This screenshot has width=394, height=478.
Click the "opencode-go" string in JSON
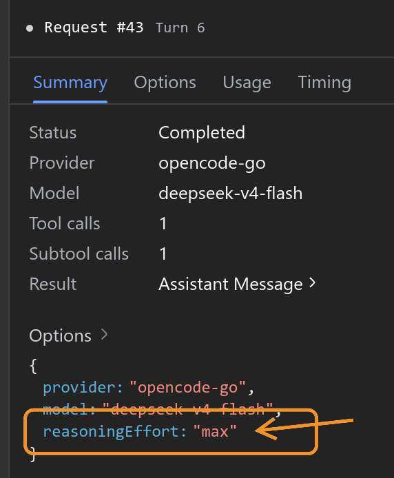188,388
